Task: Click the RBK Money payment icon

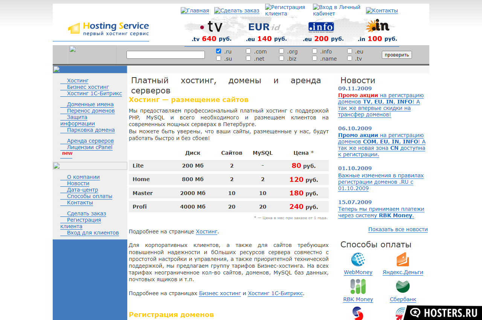Action: 358,286
